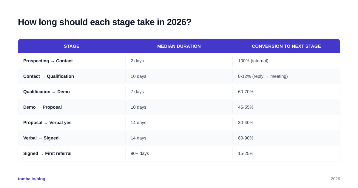This screenshot has width=358, height=188.
Task: Click the STAGE column header
Action: coord(72,46)
